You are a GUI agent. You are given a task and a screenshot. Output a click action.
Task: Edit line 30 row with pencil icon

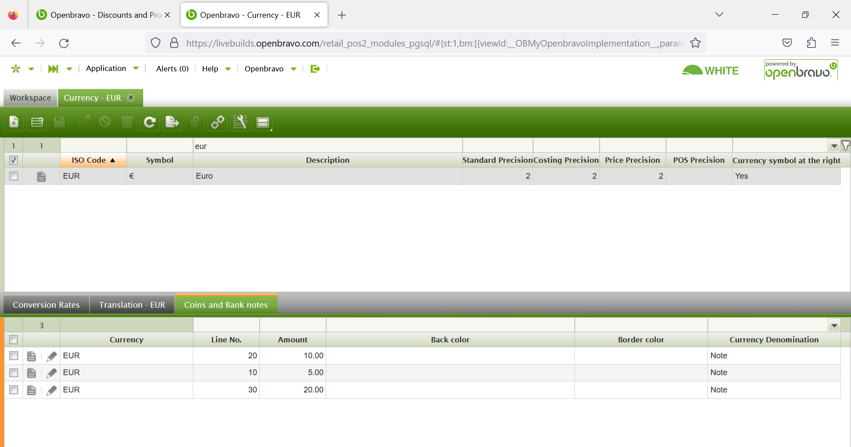[x=51, y=390]
